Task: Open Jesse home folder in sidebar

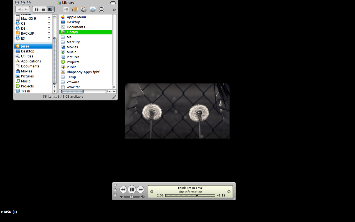Action: click(x=33, y=46)
